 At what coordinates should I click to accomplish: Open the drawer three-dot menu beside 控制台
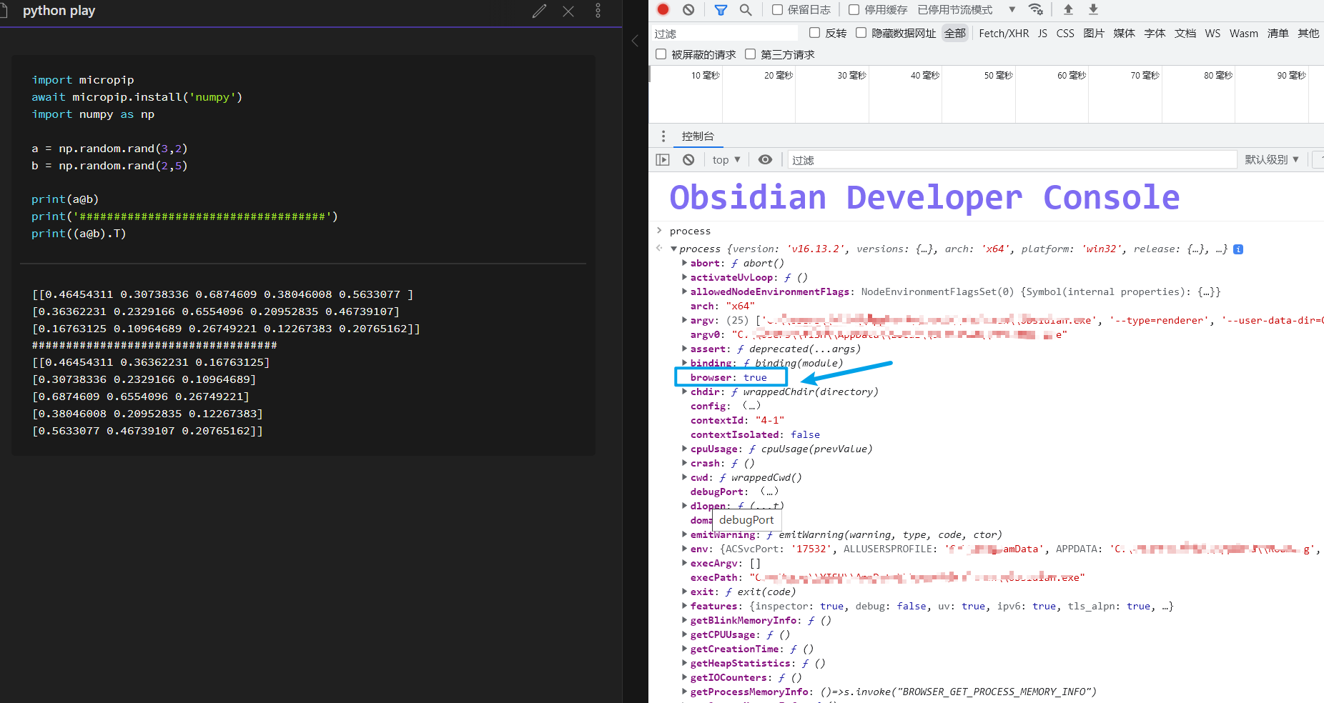point(663,136)
